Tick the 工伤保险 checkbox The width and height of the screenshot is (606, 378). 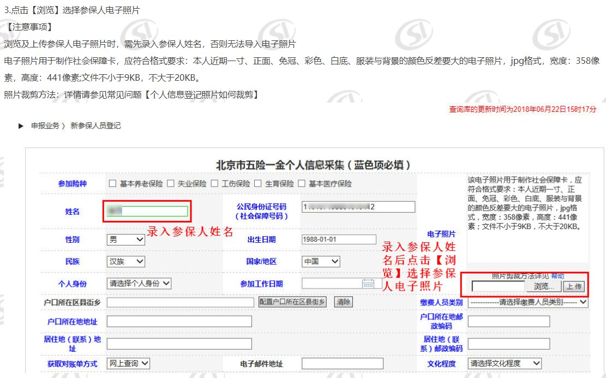coord(214,184)
